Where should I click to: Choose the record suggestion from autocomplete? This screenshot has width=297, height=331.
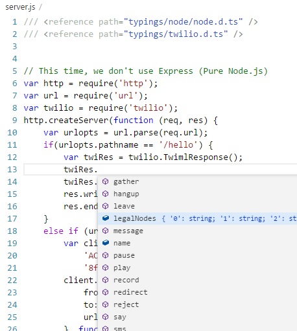pyautogui.click(x=197, y=280)
